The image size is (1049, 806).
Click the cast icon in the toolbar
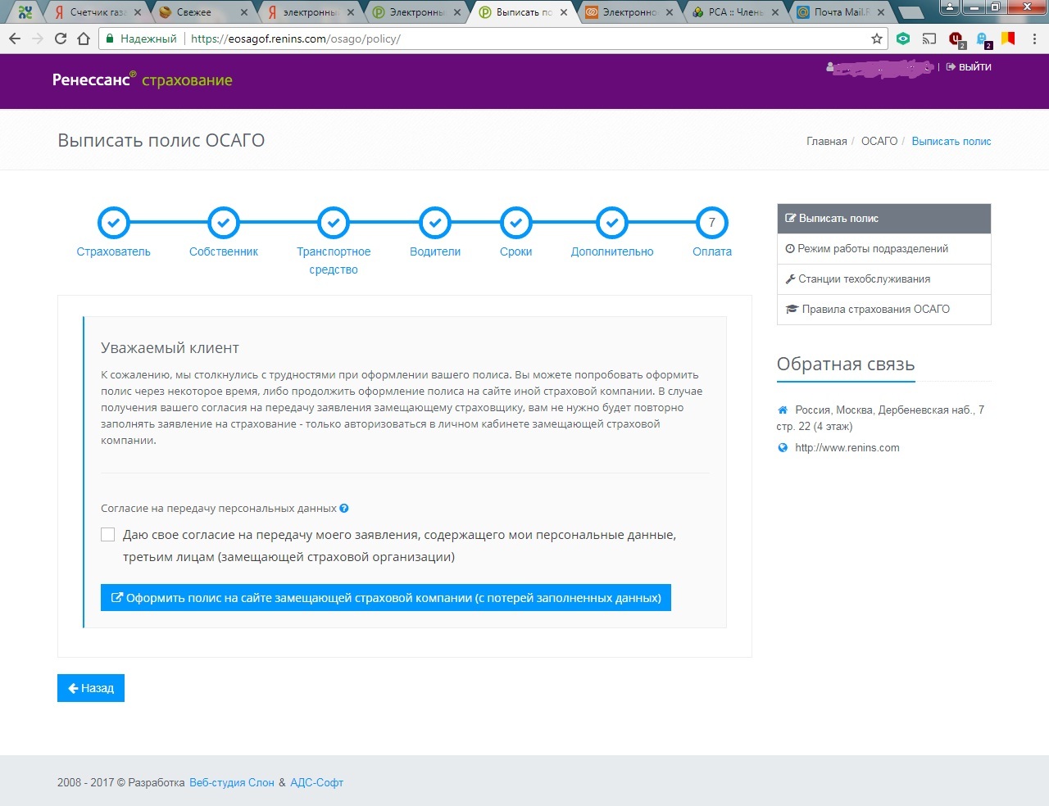929,38
